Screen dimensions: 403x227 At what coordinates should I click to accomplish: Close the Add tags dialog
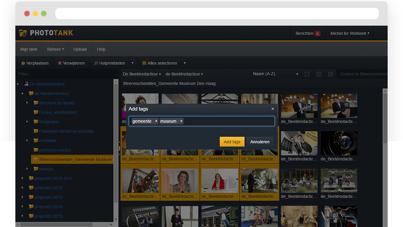point(273,109)
